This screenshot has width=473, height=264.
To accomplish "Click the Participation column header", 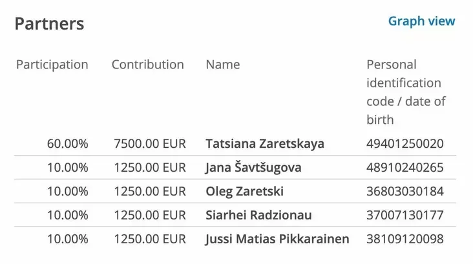I will pyautogui.click(x=52, y=65).
